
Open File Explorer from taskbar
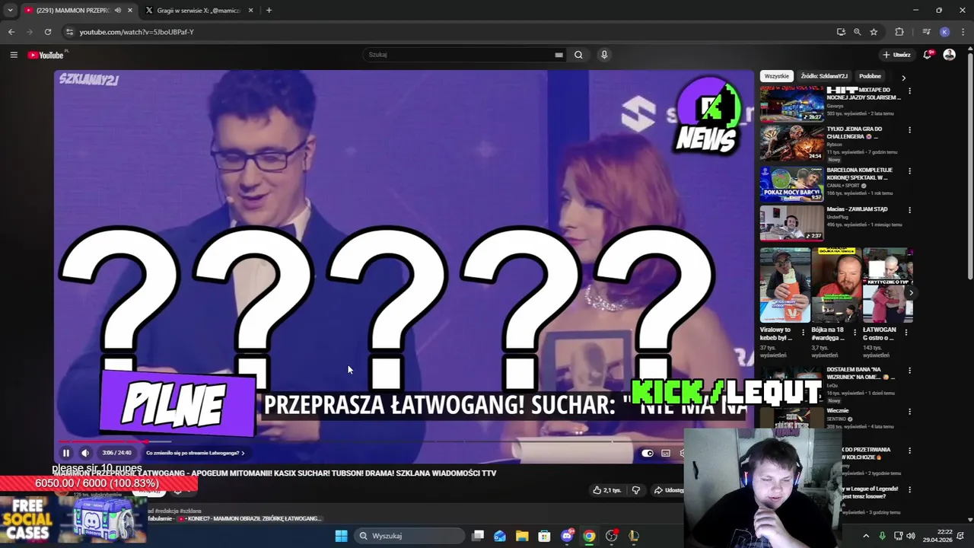click(x=522, y=536)
